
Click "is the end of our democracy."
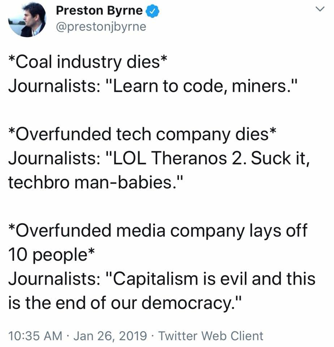pyautogui.click(x=124, y=303)
